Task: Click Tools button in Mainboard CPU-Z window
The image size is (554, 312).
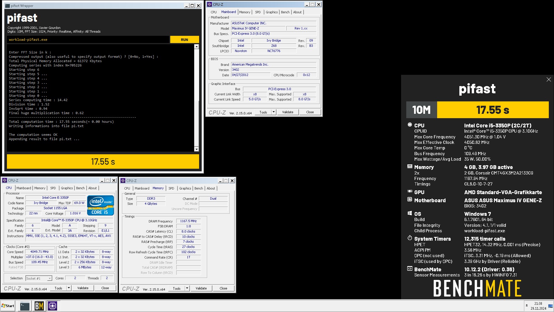Action: (x=263, y=112)
